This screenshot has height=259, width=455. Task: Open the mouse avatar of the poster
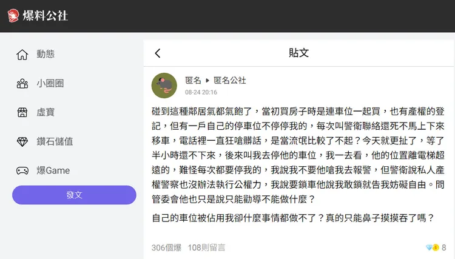[164, 86]
